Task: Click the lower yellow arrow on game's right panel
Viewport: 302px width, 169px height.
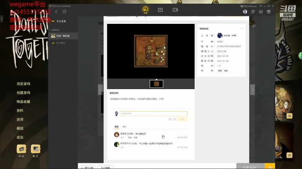Action: 289,155
